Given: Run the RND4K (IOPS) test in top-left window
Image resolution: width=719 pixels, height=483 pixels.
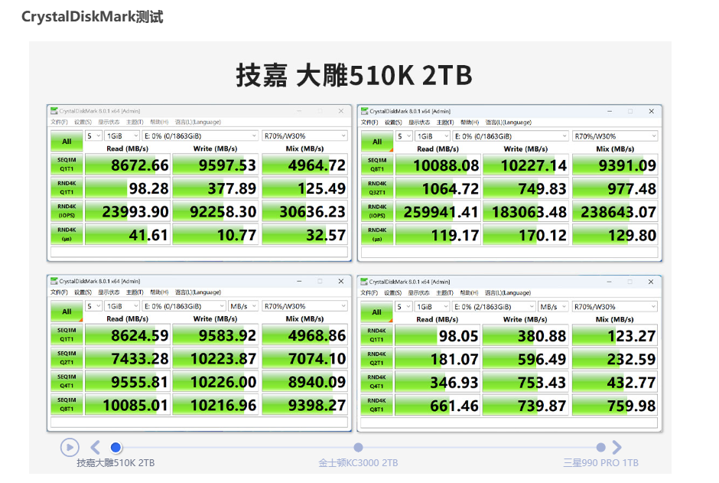Looking at the screenshot, I should [x=67, y=210].
